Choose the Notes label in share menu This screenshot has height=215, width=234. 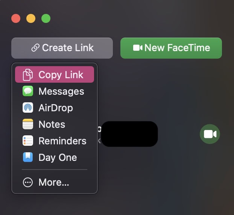click(52, 124)
